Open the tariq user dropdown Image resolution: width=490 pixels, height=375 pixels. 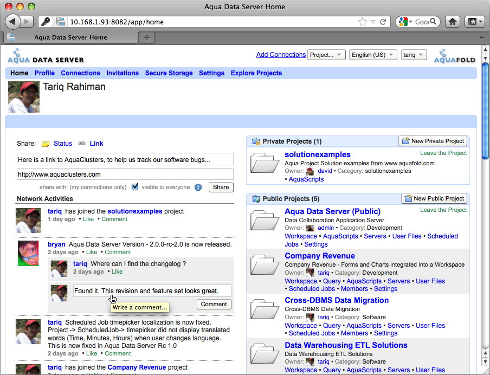click(414, 55)
